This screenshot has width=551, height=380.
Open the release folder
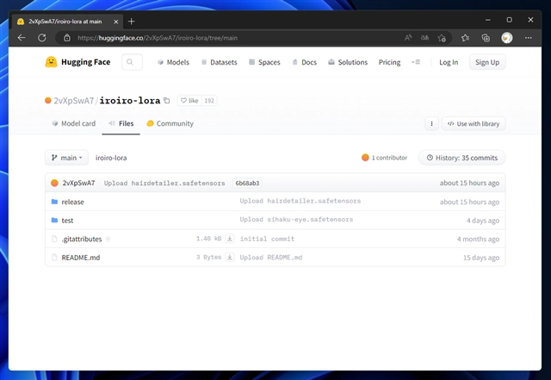(x=72, y=202)
